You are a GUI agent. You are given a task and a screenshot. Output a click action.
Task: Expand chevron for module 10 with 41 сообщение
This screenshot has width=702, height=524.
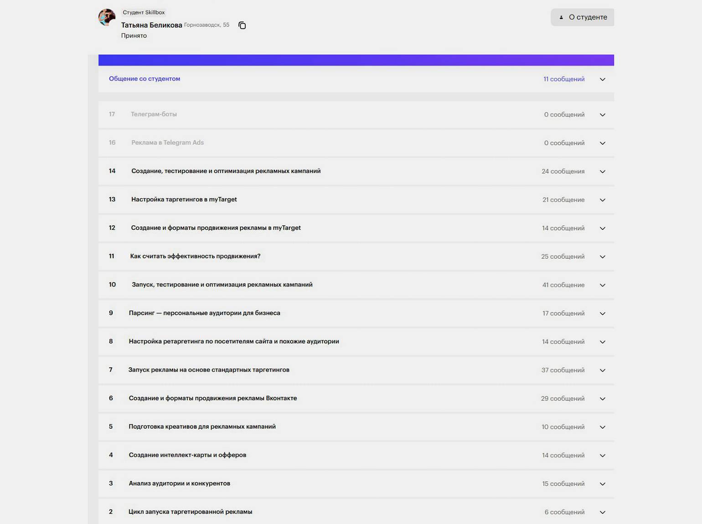(602, 285)
